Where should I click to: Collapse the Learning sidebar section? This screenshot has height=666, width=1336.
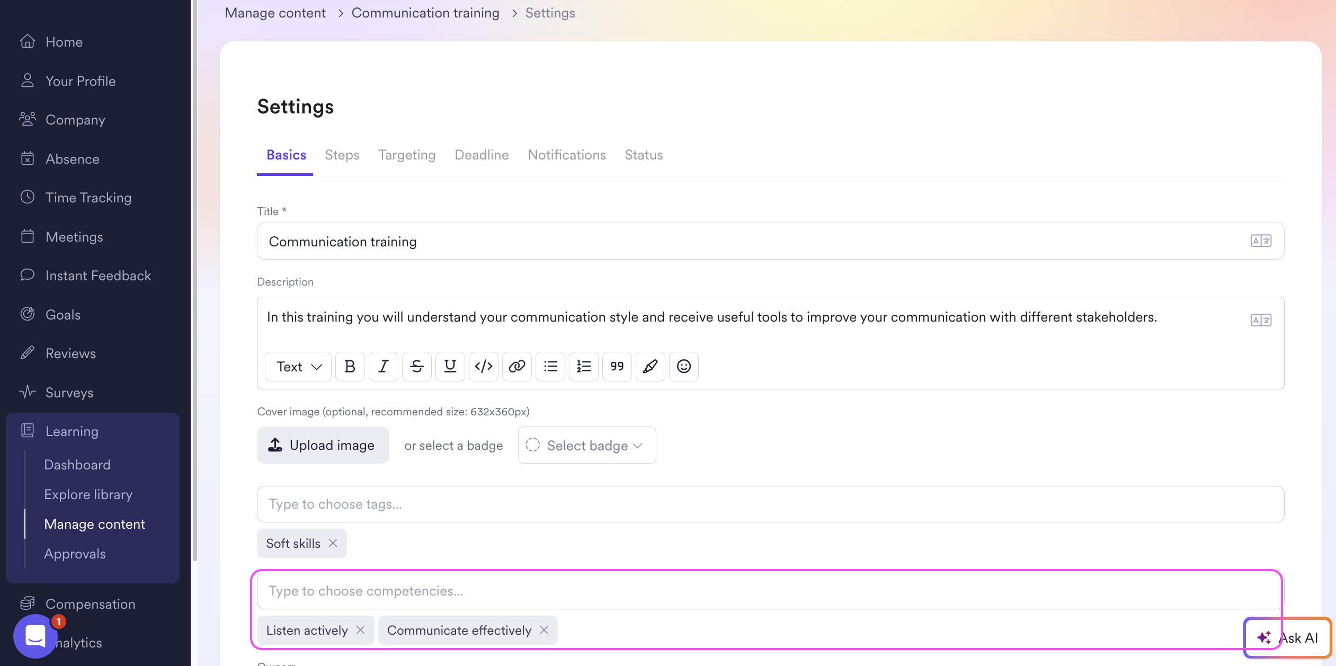click(72, 431)
